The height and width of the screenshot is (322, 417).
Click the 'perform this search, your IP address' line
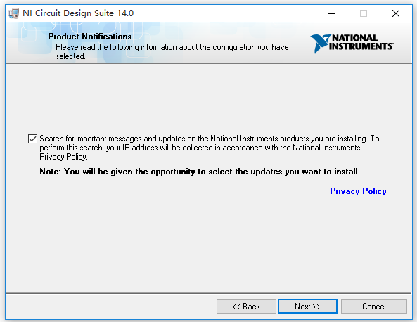tap(200, 148)
